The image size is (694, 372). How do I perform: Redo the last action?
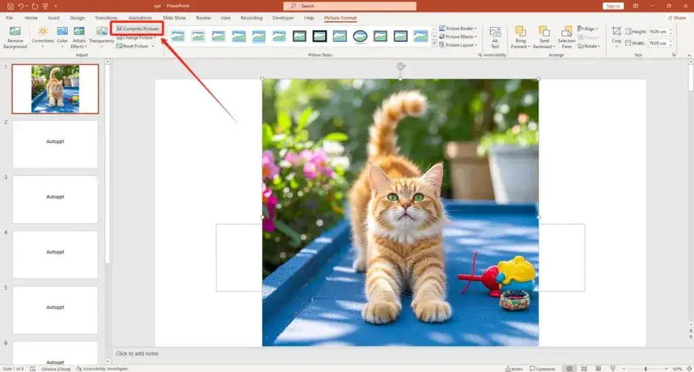click(x=35, y=6)
